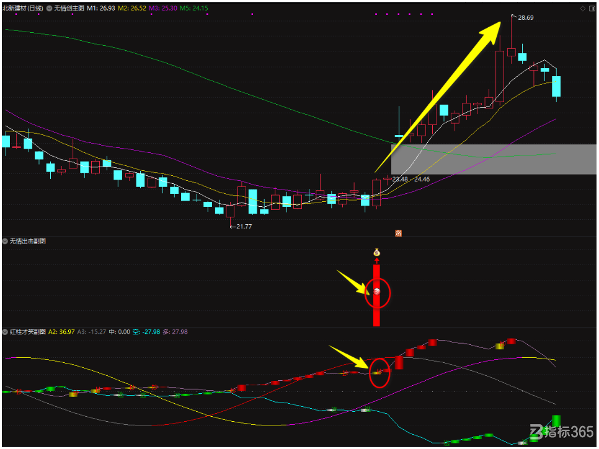This screenshot has width=599, height=449.
Task: Click the A3: -15.27 value
Action: pos(92,332)
